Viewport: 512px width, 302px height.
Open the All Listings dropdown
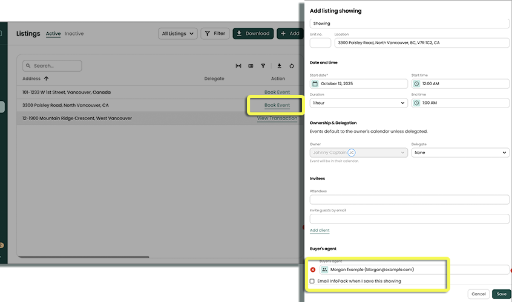click(178, 34)
